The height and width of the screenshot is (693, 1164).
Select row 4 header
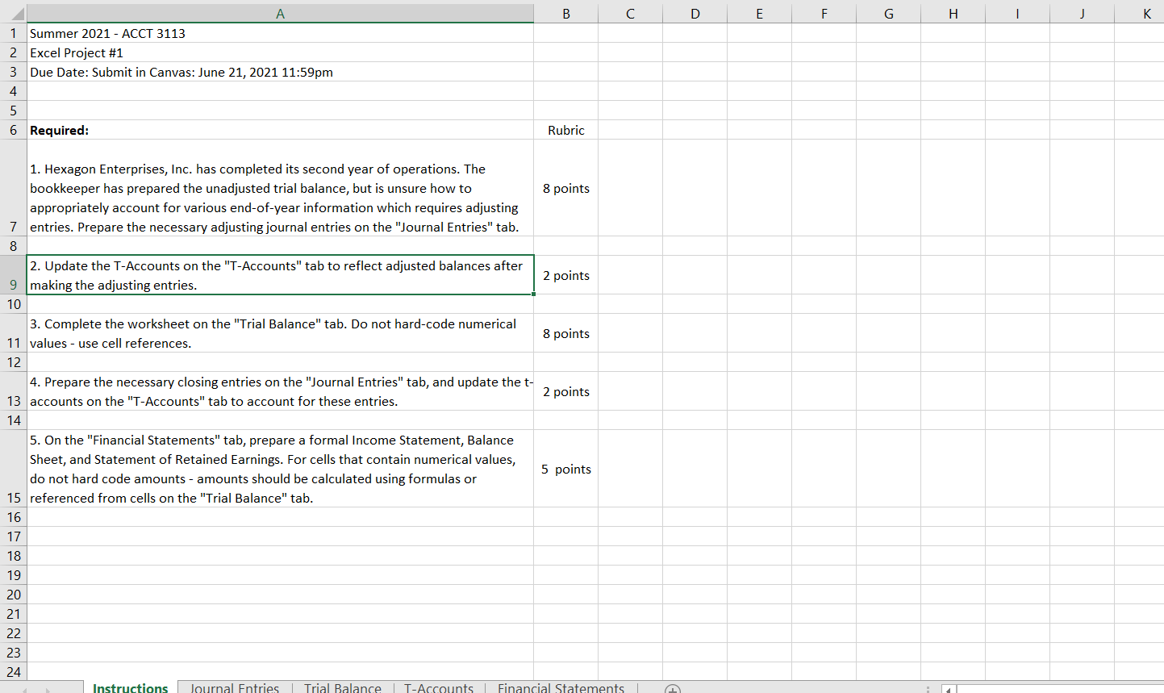(x=13, y=91)
